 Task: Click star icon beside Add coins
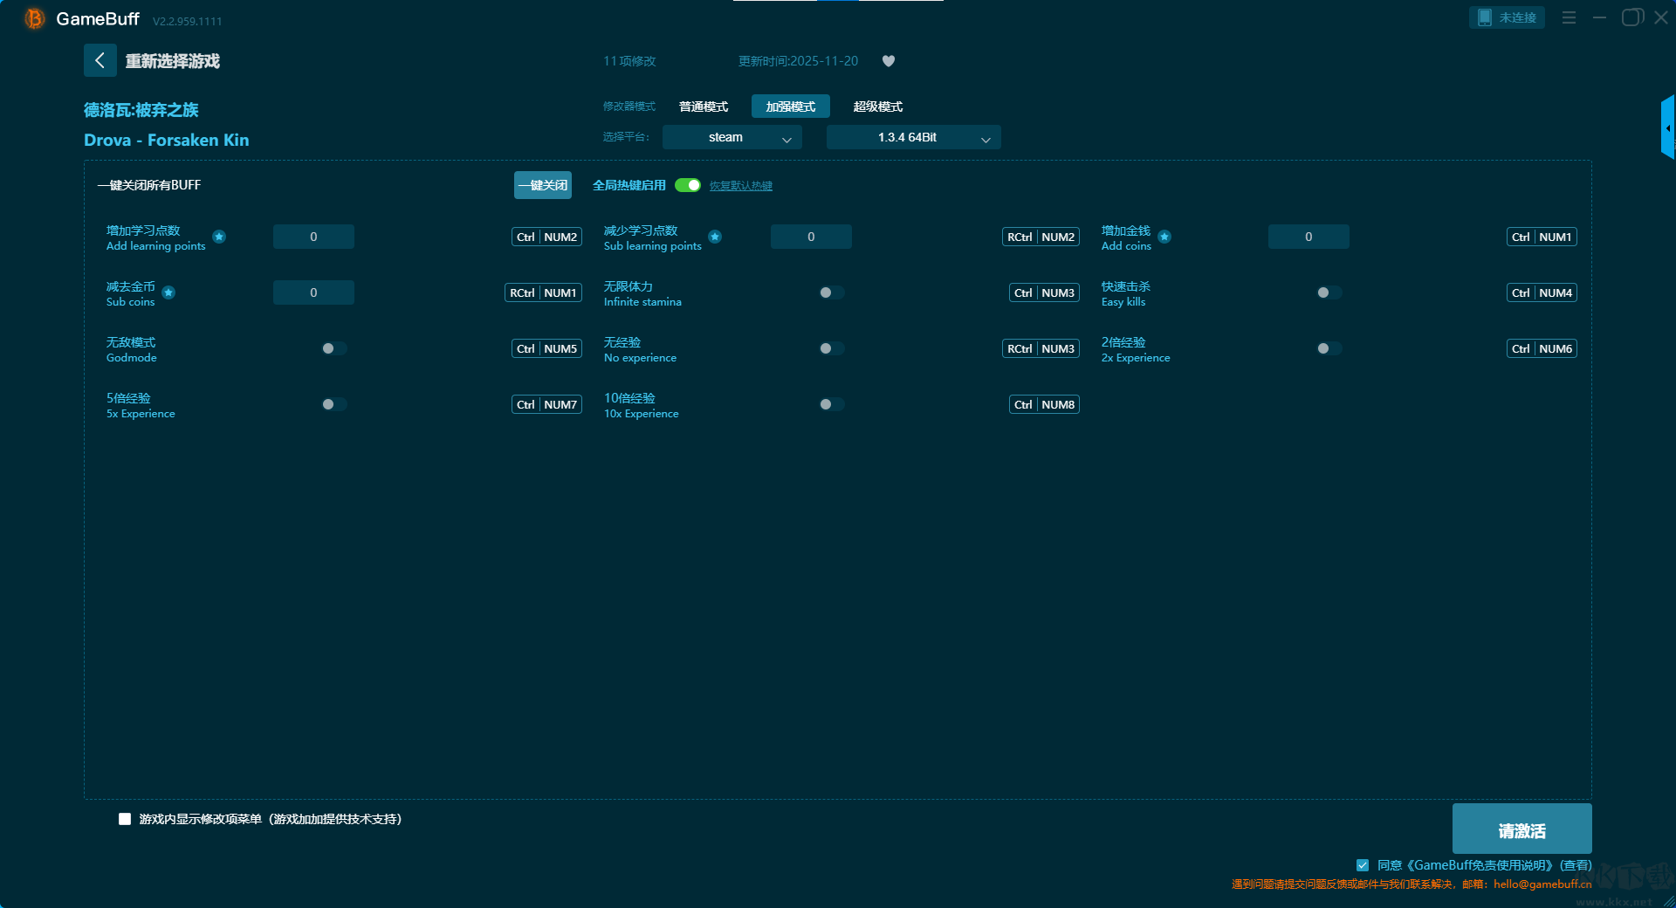tap(1164, 237)
